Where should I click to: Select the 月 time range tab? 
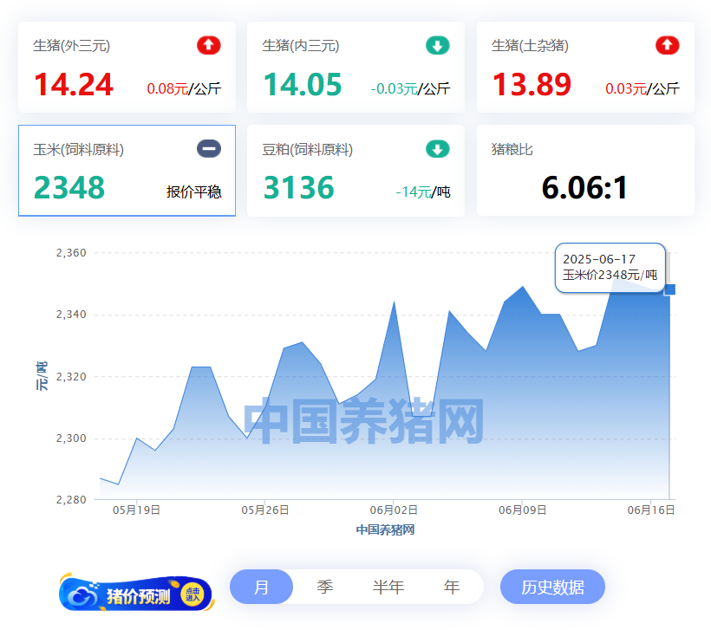click(x=261, y=587)
